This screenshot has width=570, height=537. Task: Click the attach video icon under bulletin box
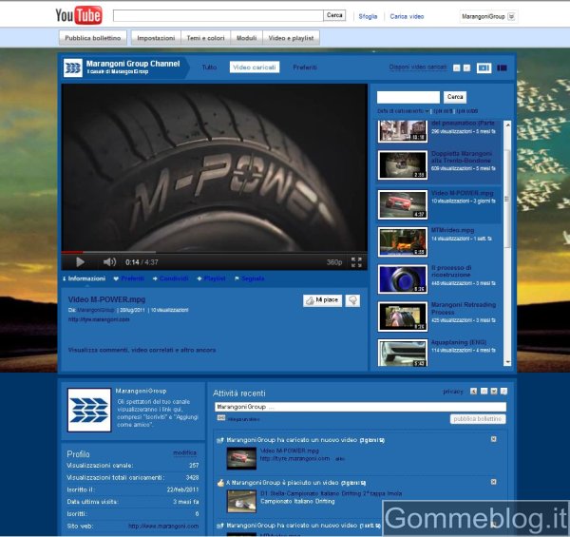[x=221, y=418]
